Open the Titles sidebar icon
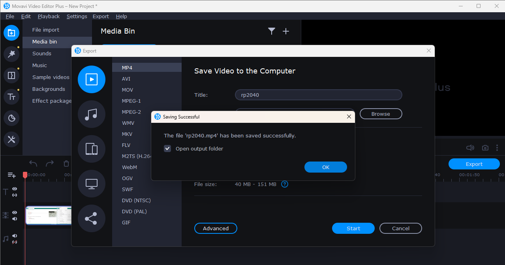Viewport: 505px width, 265px height. point(11,97)
